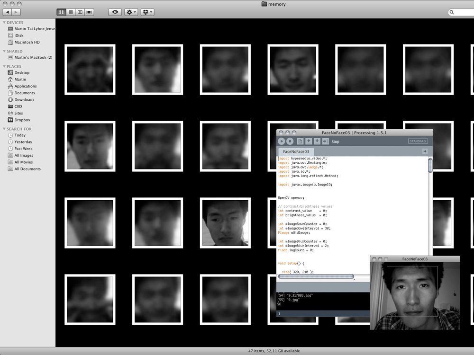Open Applications in sidebar
This screenshot has height=355, width=474.
pos(22,86)
